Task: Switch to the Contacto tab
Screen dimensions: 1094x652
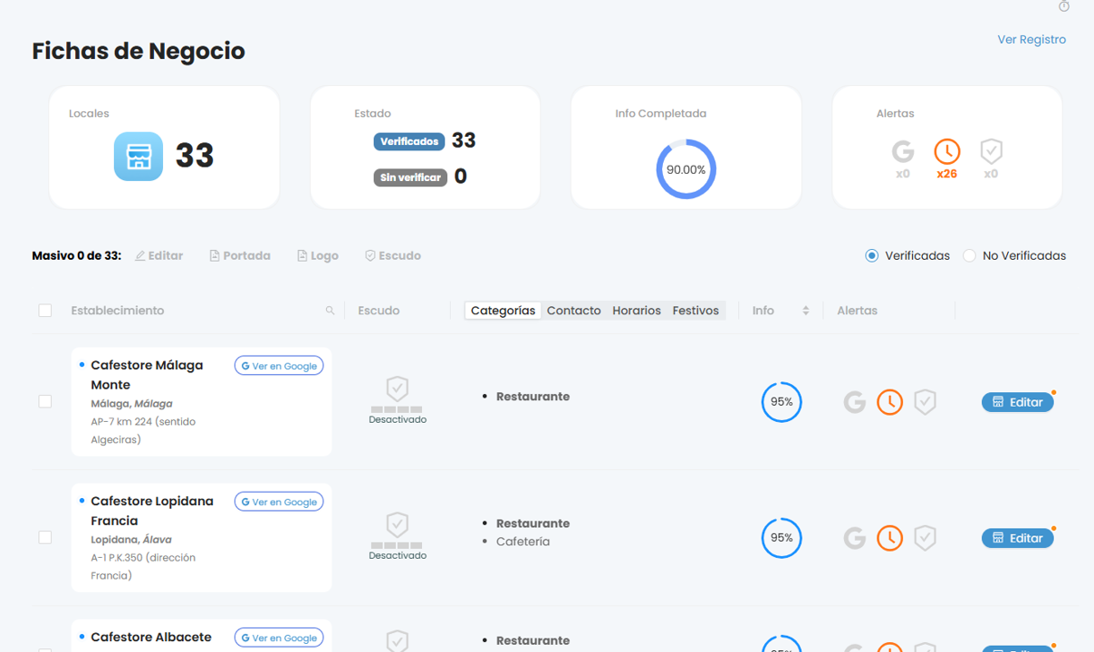Action: 573,311
